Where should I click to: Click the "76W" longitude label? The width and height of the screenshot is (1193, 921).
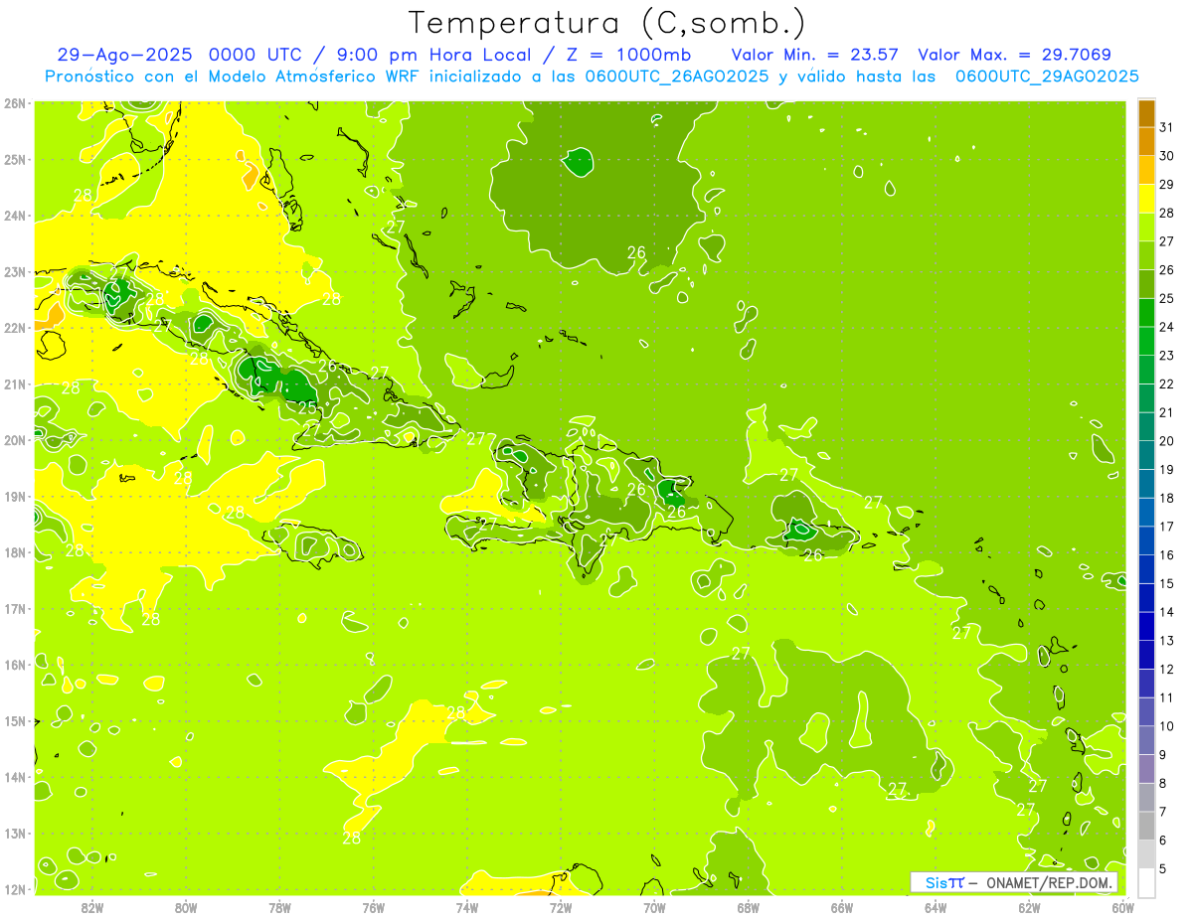374,906
